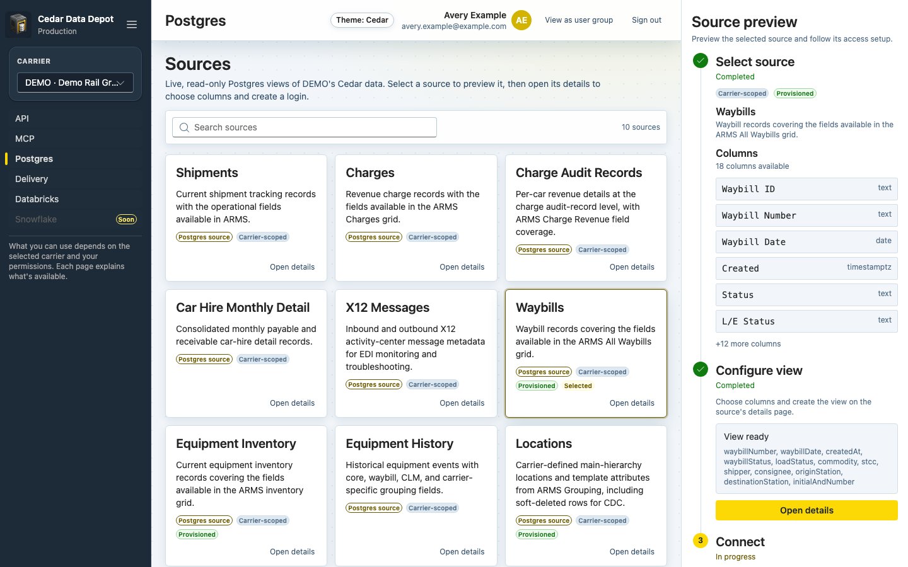Open details for Shipments source
Image resolution: width=908 pixels, height=567 pixels.
point(292,267)
